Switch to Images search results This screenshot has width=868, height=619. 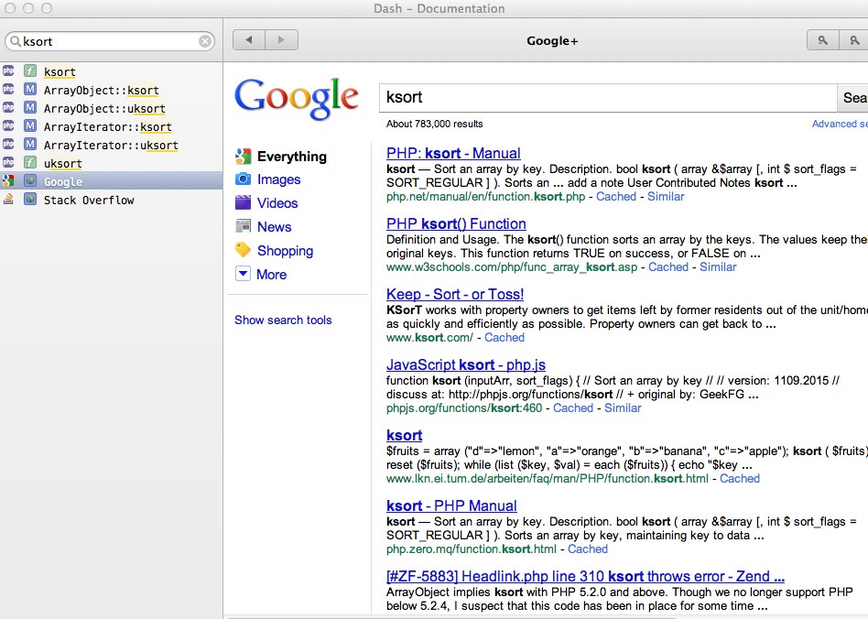[278, 179]
